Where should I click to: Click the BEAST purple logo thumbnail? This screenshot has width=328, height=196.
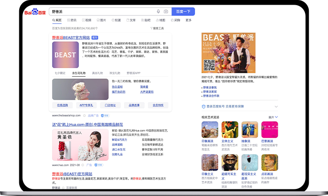65,55
